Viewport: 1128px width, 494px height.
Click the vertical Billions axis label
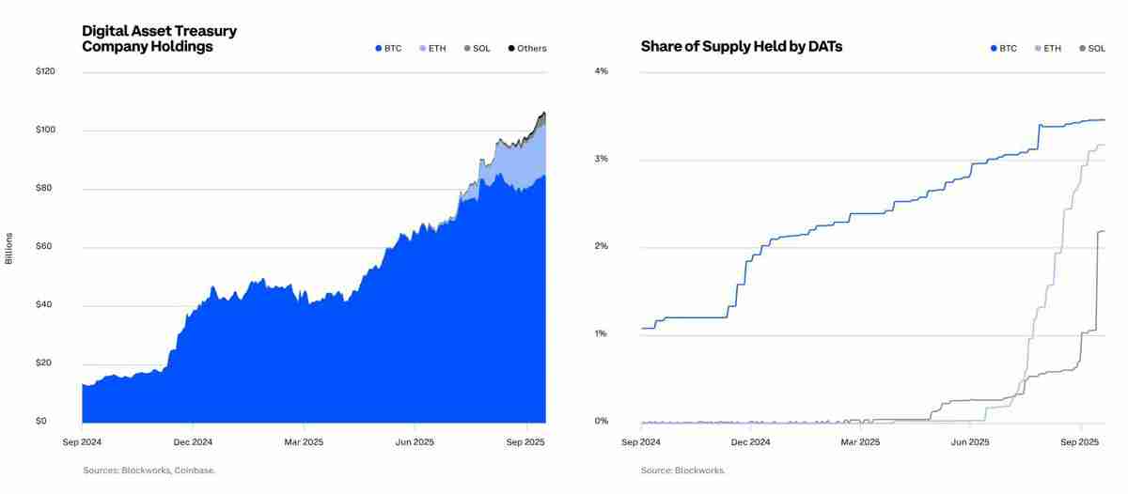[x=9, y=248]
